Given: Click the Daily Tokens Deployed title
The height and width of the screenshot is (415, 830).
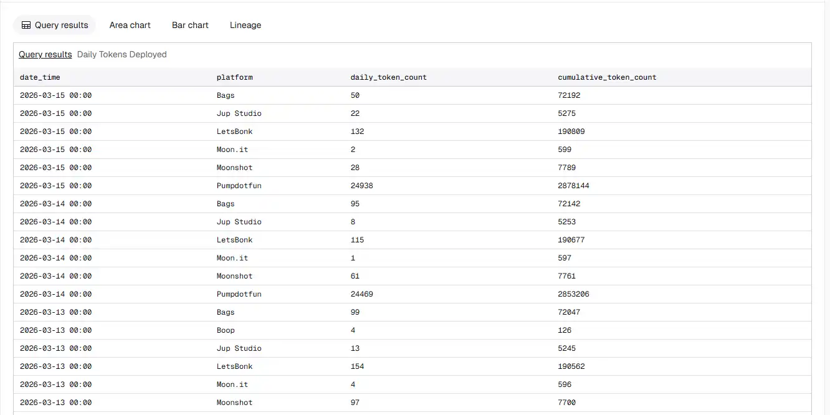Looking at the screenshot, I should tap(122, 55).
